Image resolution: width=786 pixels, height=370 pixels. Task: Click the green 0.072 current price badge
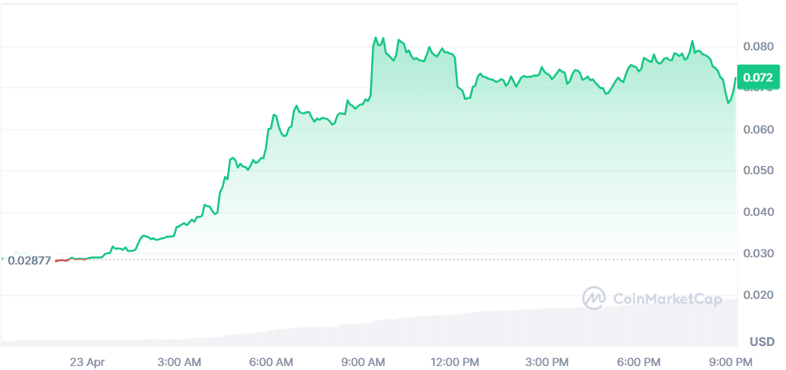tap(756, 78)
